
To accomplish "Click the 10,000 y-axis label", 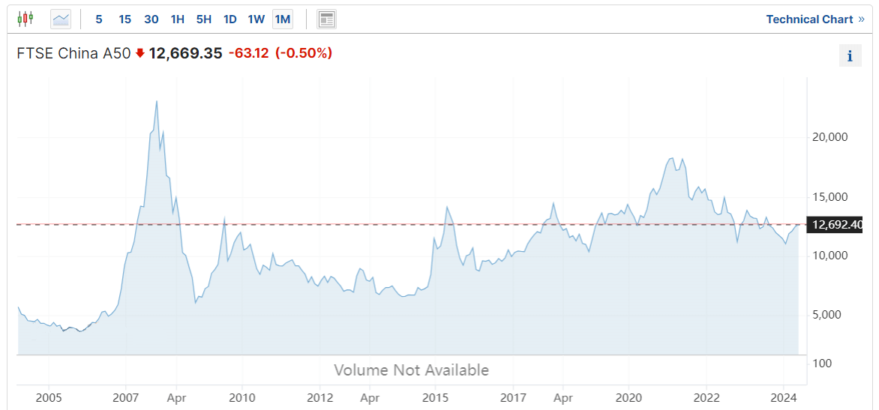I will click(829, 256).
